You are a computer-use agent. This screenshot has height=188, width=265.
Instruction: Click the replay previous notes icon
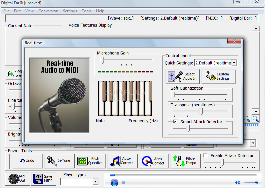[x=11, y=74]
